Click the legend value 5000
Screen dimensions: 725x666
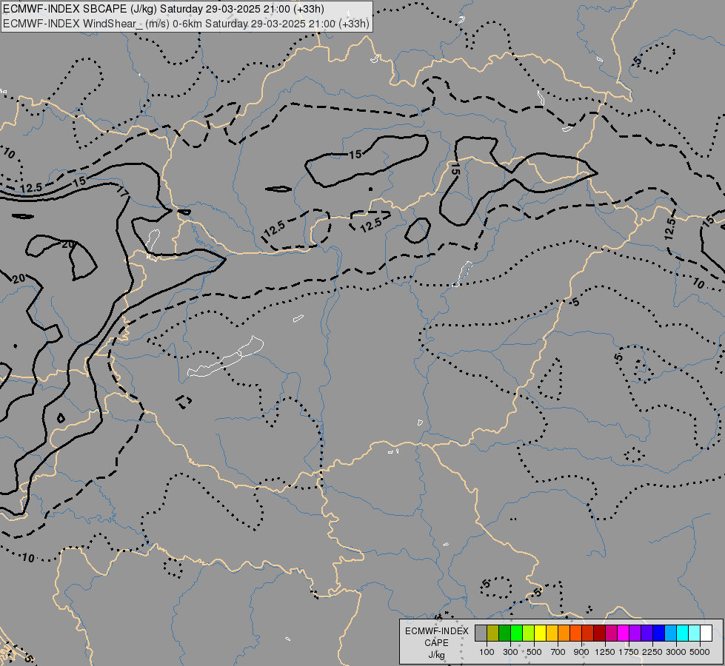[x=700, y=652]
